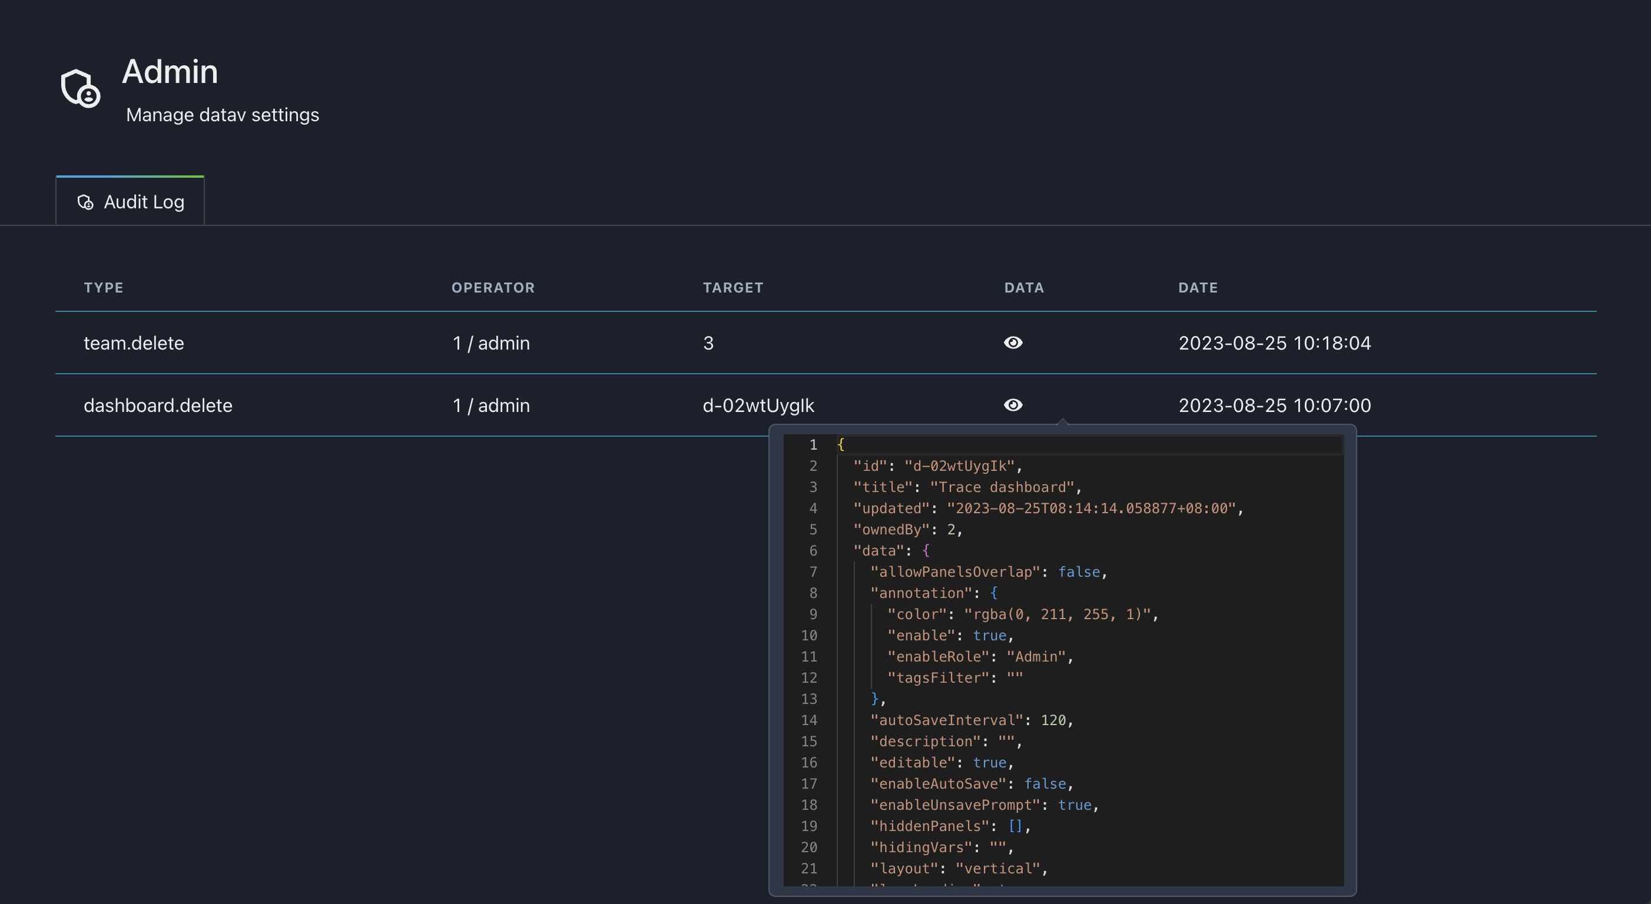The image size is (1651, 904).
Task: Select the team.delete type cell
Action: 134,343
